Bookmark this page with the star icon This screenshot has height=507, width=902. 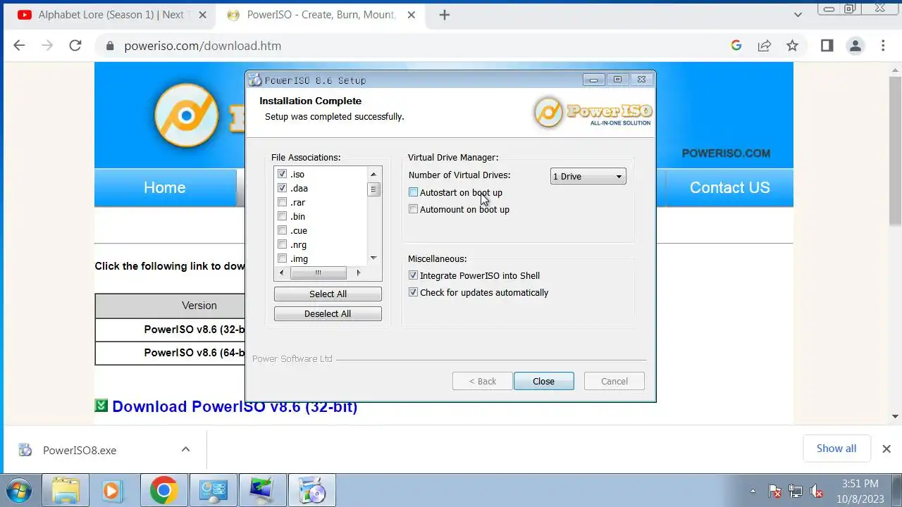point(792,46)
